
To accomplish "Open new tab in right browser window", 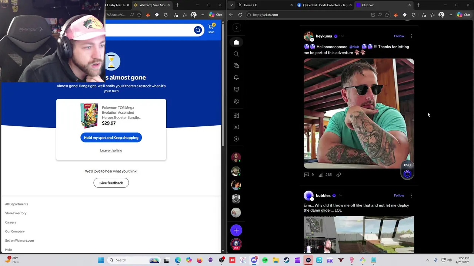I will 418,5.
